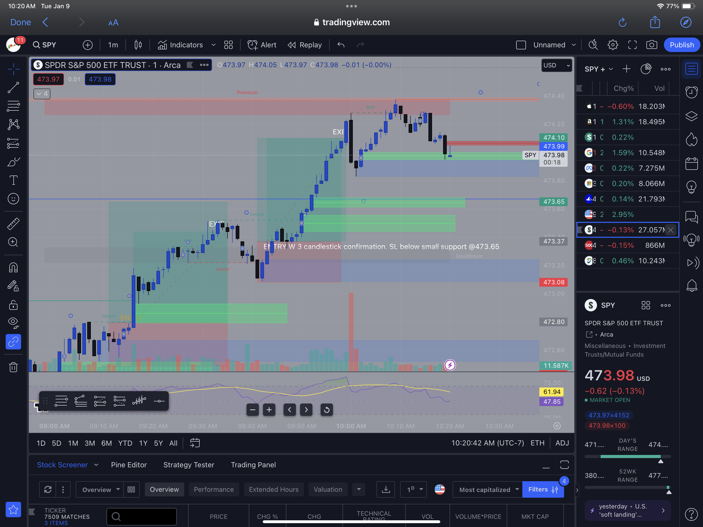Expand the Unnamed layout dropdown

(x=574, y=45)
